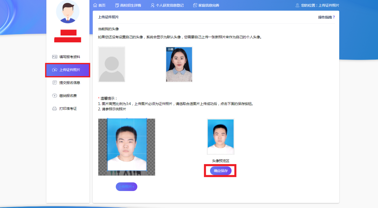The height and width of the screenshot is (208, 378).
Task: Click the crop box's top-right corner handle
Action: coord(146,119)
